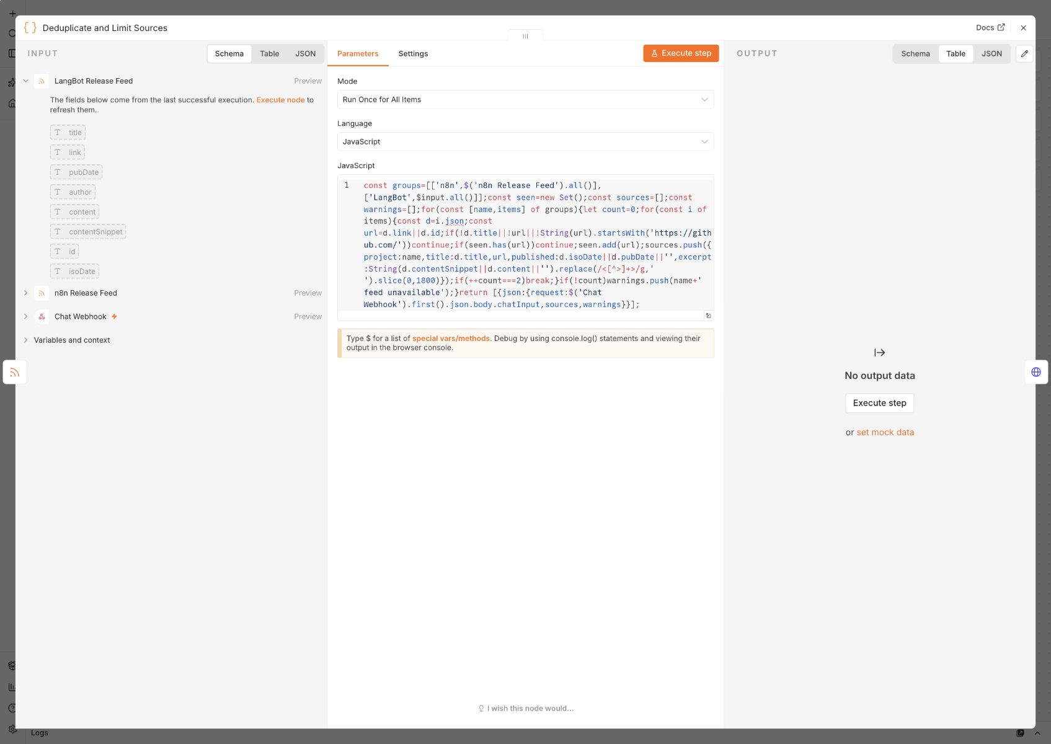Select input Schema view
This screenshot has width=1051, height=744.
(x=229, y=54)
